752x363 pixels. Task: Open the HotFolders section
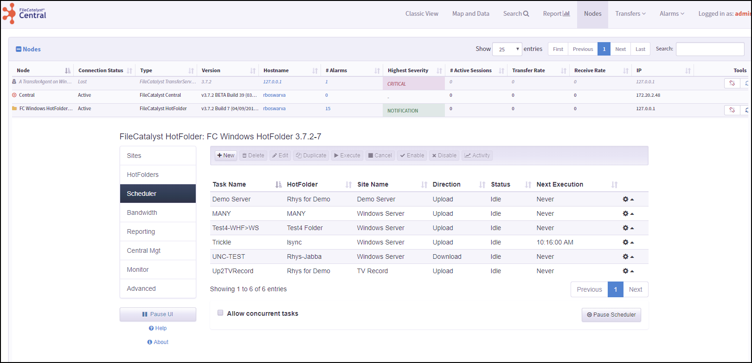pos(158,175)
